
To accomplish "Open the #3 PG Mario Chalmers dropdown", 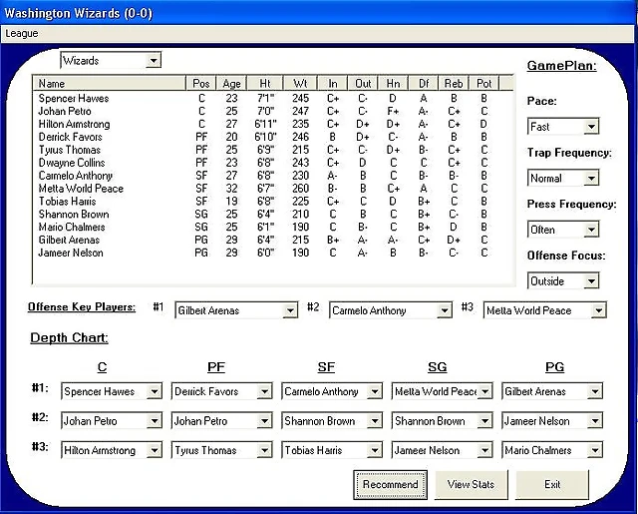I will pyautogui.click(x=552, y=450).
